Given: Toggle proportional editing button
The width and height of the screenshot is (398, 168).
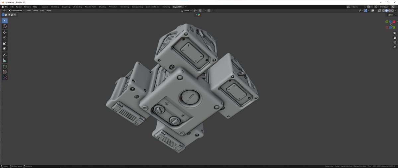Looking at the screenshot, I should [209, 11].
